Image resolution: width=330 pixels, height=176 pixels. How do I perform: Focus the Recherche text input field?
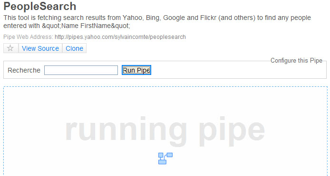(x=81, y=70)
